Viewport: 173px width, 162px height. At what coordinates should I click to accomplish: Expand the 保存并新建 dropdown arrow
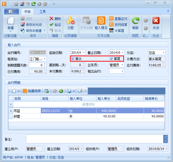(x=45, y=31)
